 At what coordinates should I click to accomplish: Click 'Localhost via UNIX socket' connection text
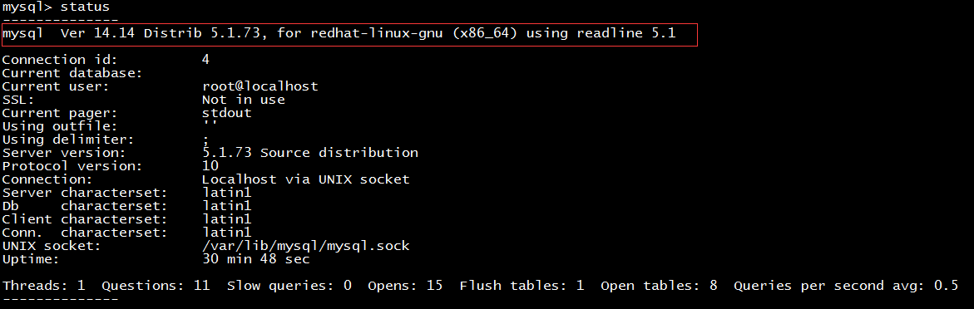pyautogui.click(x=305, y=179)
